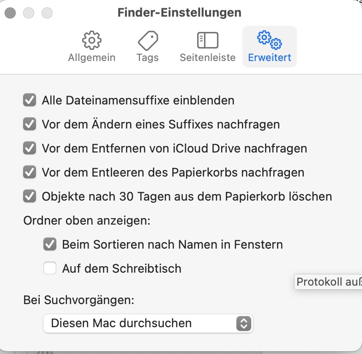
Task: Uncheck Beim Sortieren nach Namen in Fenstern
Action: click(x=50, y=244)
